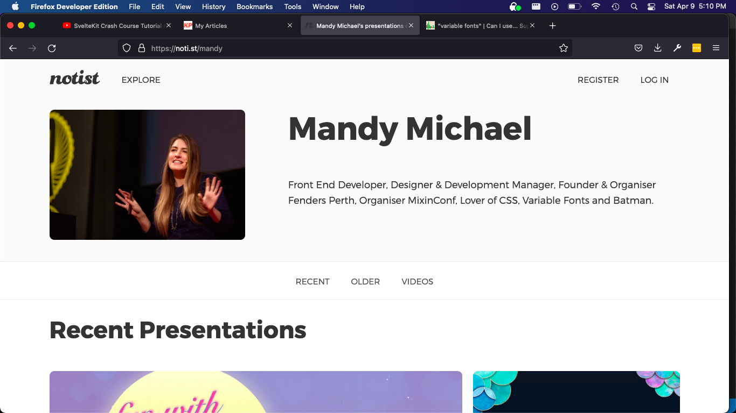
Task: Open the Firefox downloads panel
Action: (658, 48)
